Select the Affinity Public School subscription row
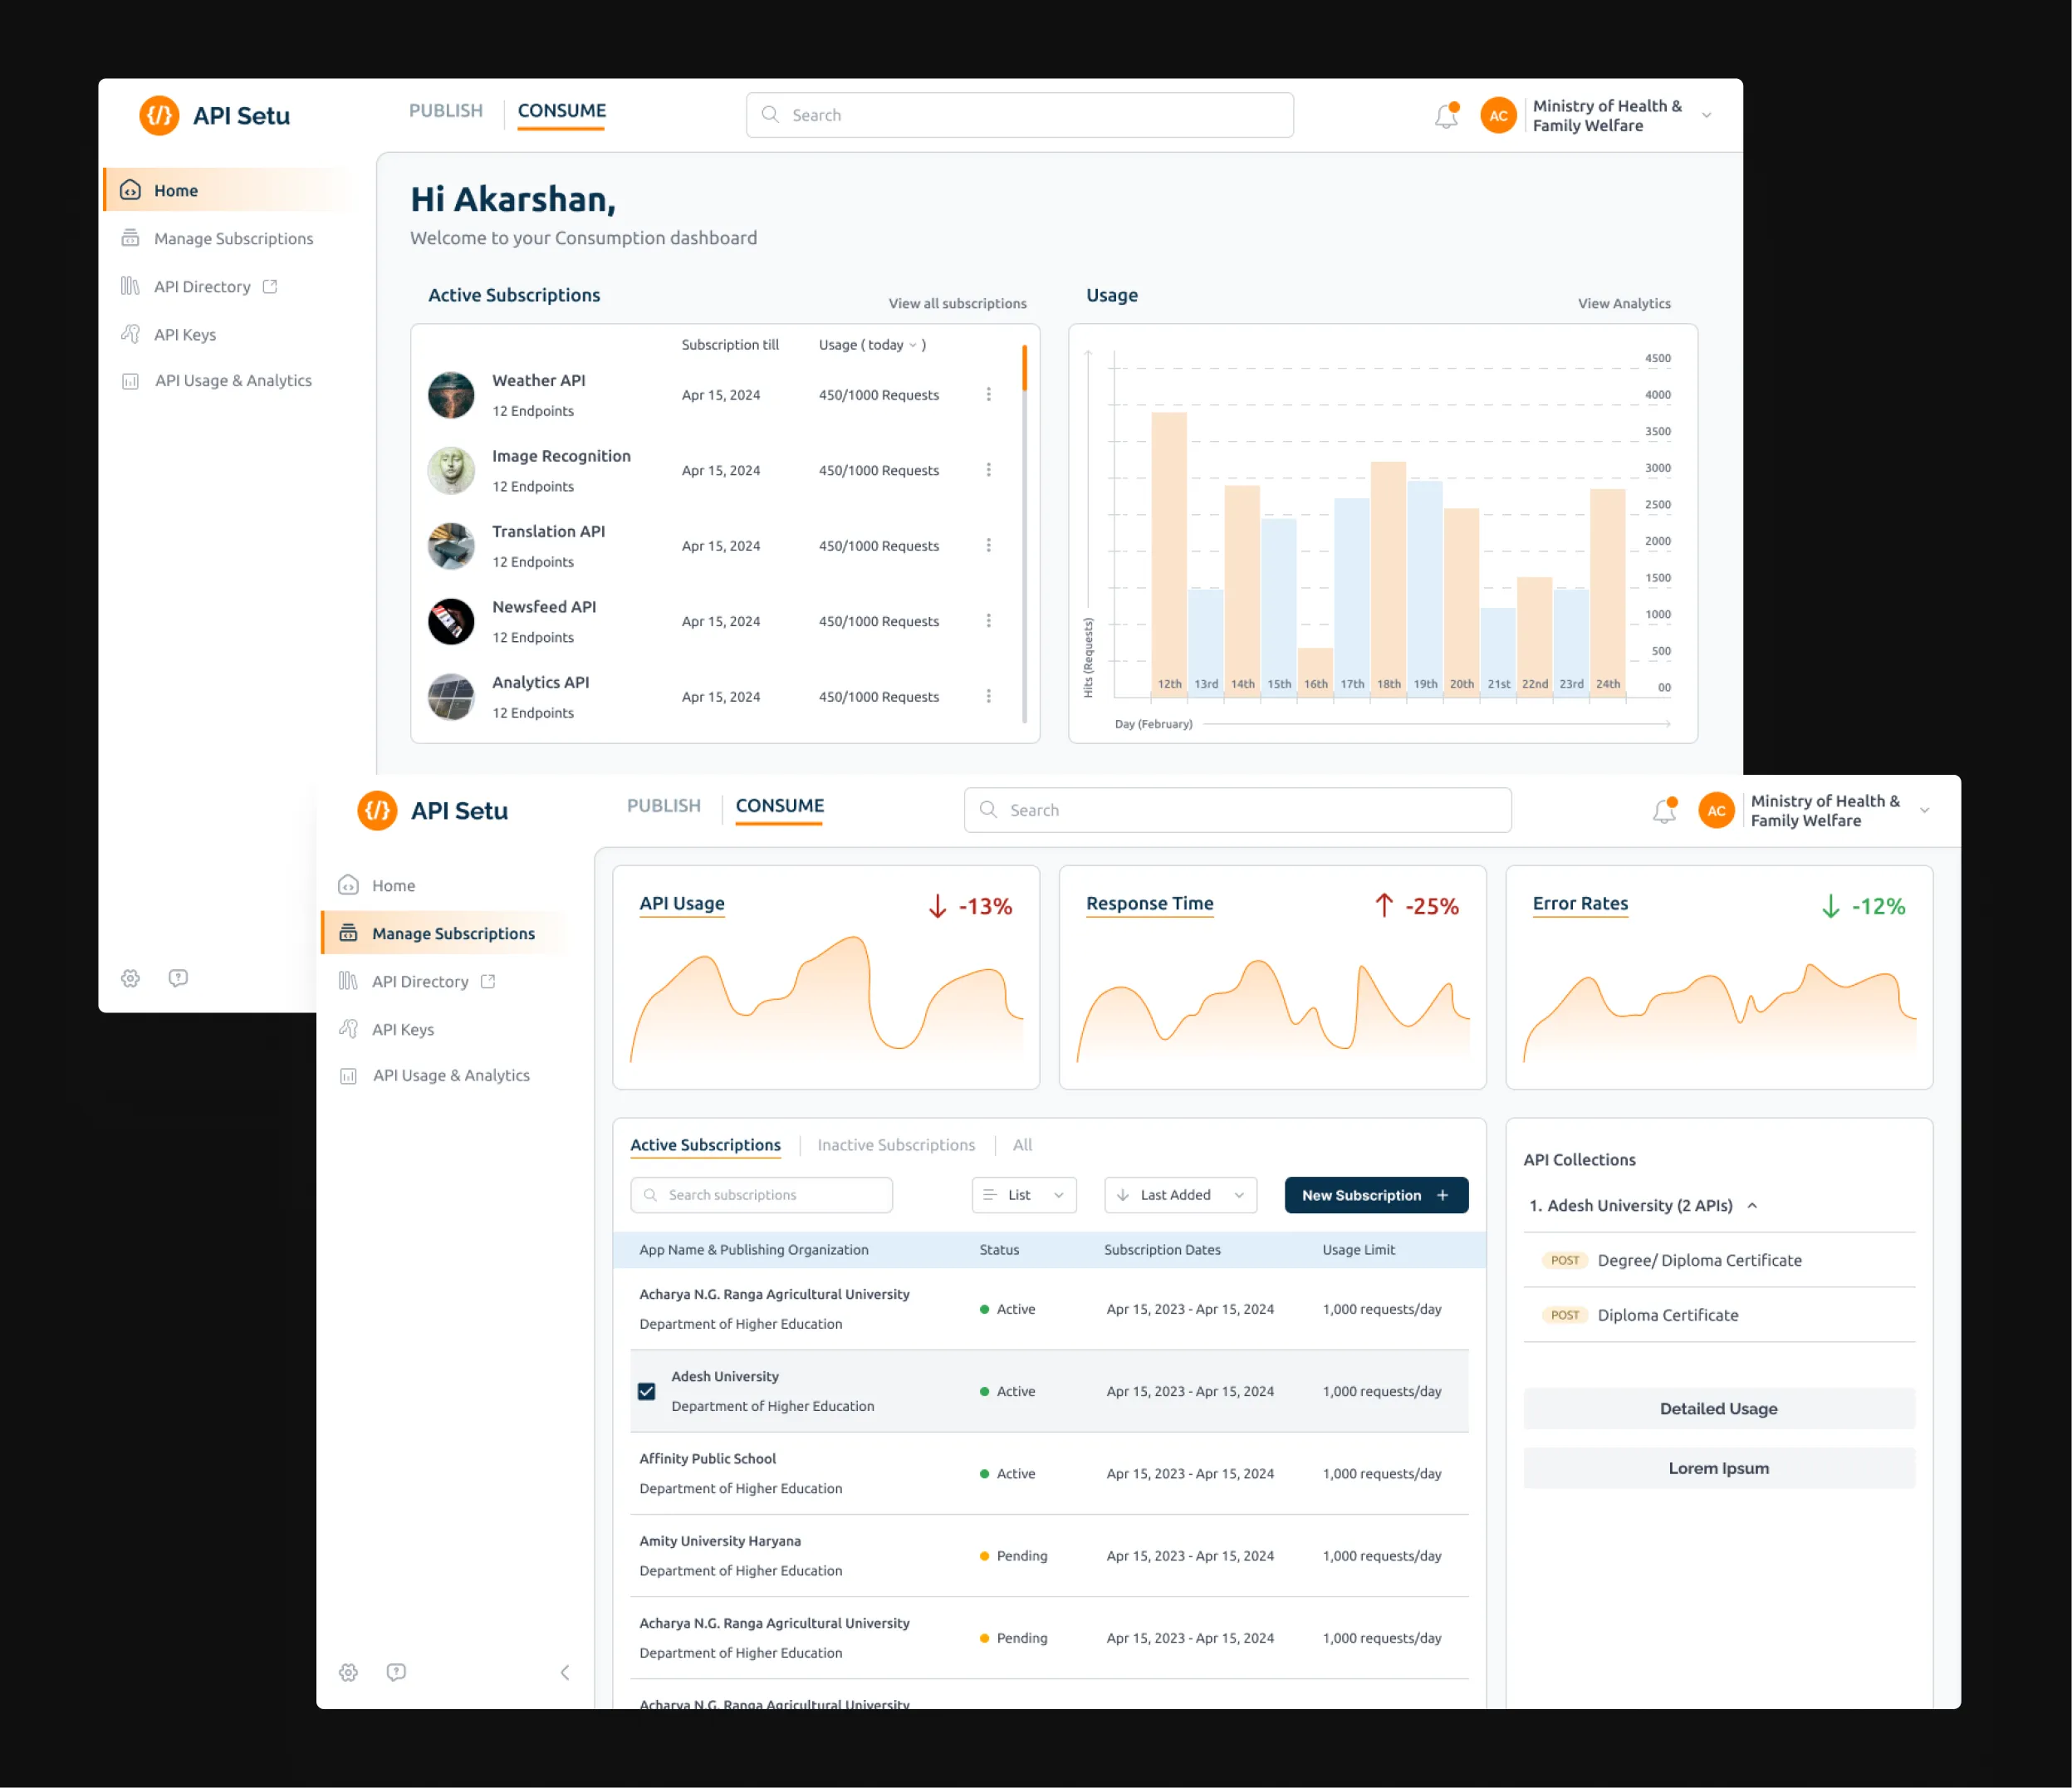This screenshot has width=2072, height=1788. point(1049,1473)
